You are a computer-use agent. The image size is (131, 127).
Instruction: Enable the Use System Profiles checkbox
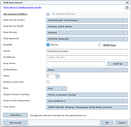[x=48, y=14]
